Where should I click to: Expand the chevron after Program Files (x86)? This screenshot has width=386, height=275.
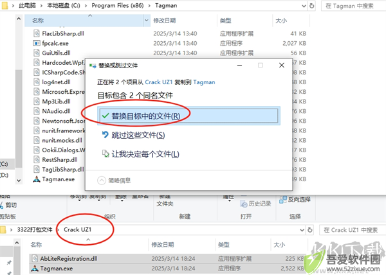pos(149,6)
